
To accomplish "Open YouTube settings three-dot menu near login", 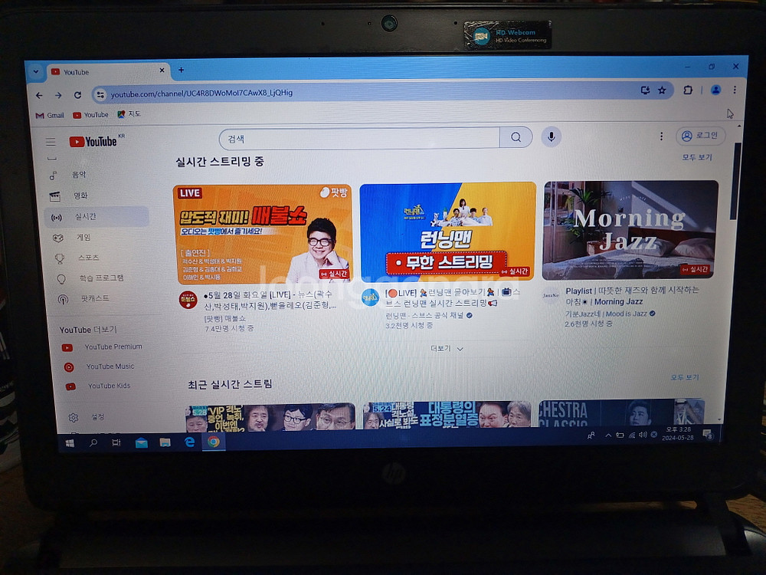I will pyautogui.click(x=662, y=136).
